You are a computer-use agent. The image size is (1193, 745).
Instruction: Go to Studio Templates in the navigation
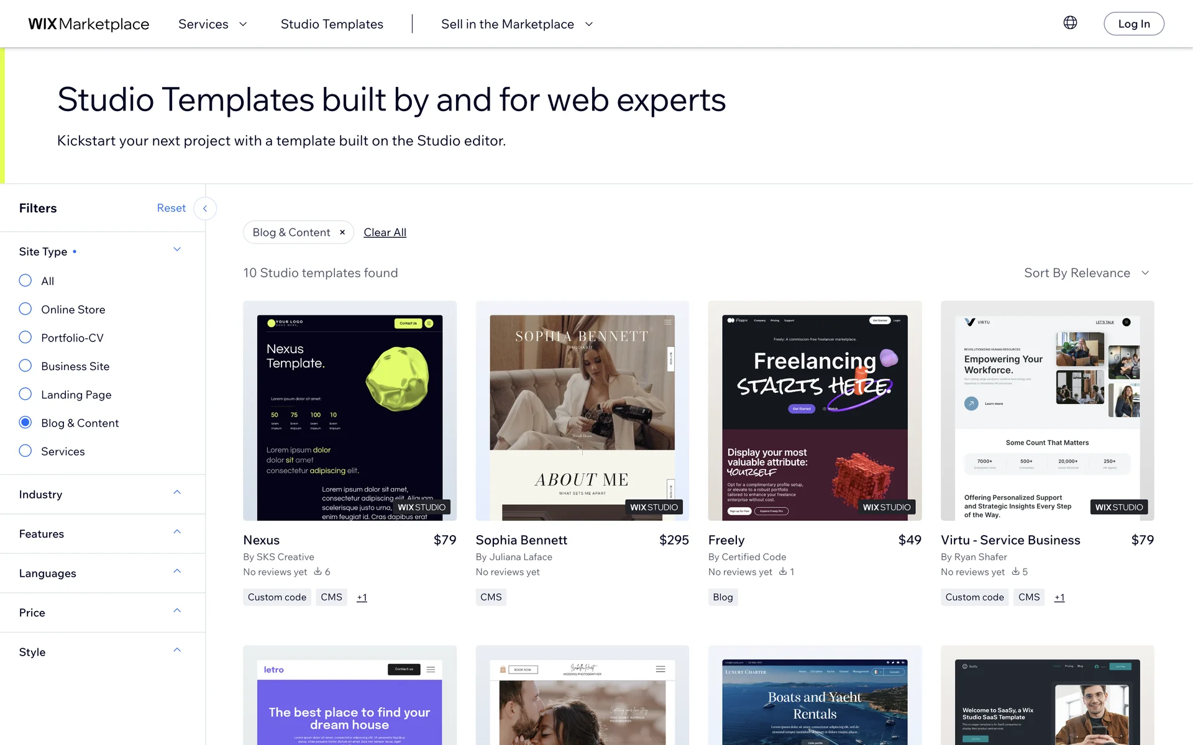332,24
